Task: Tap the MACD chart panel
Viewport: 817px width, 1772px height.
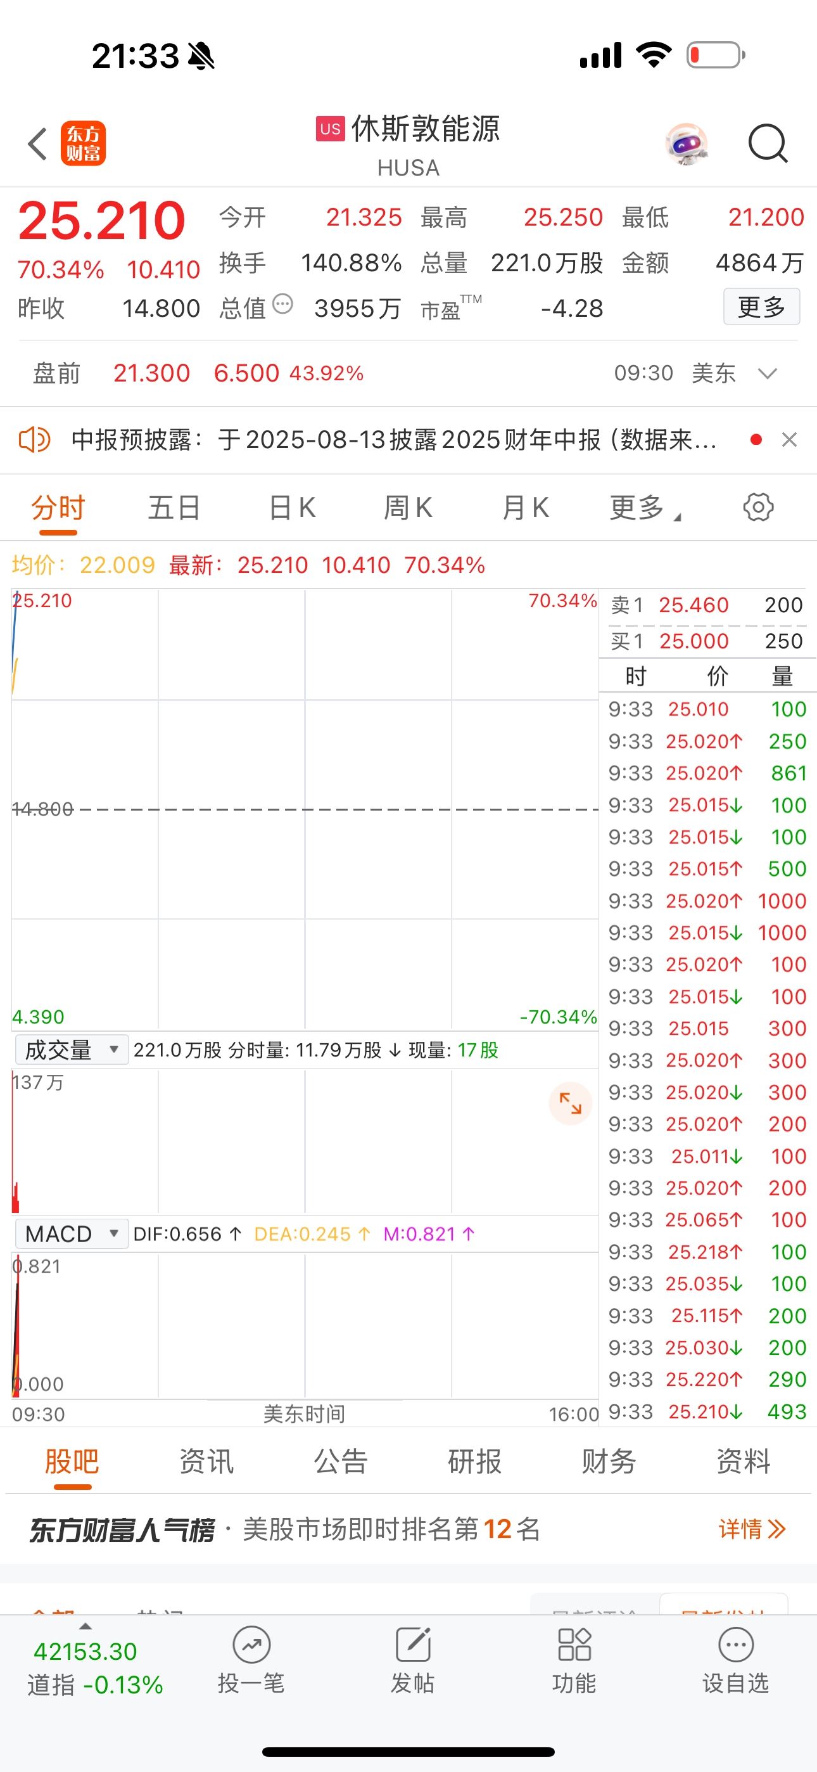Action: click(305, 1326)
